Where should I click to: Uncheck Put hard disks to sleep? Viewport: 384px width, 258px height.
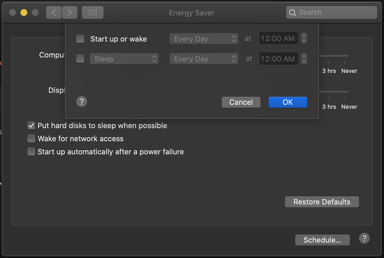point(31,126)
